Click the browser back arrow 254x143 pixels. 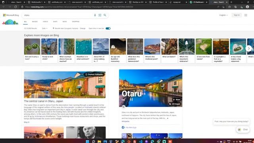[4, 7]
